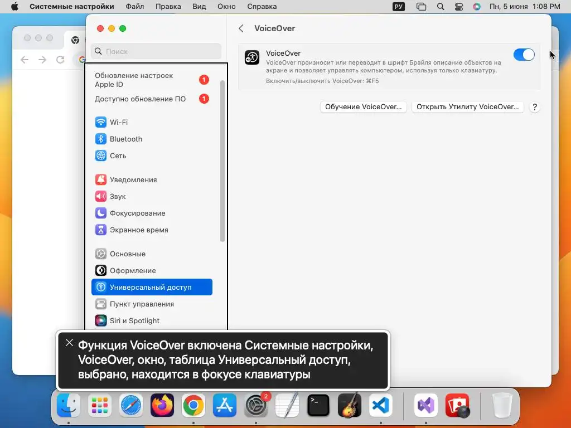The width and height of the screenshot is (571, 428).
Task: Open the Окно menu
Action: click(x=226, y=7)
